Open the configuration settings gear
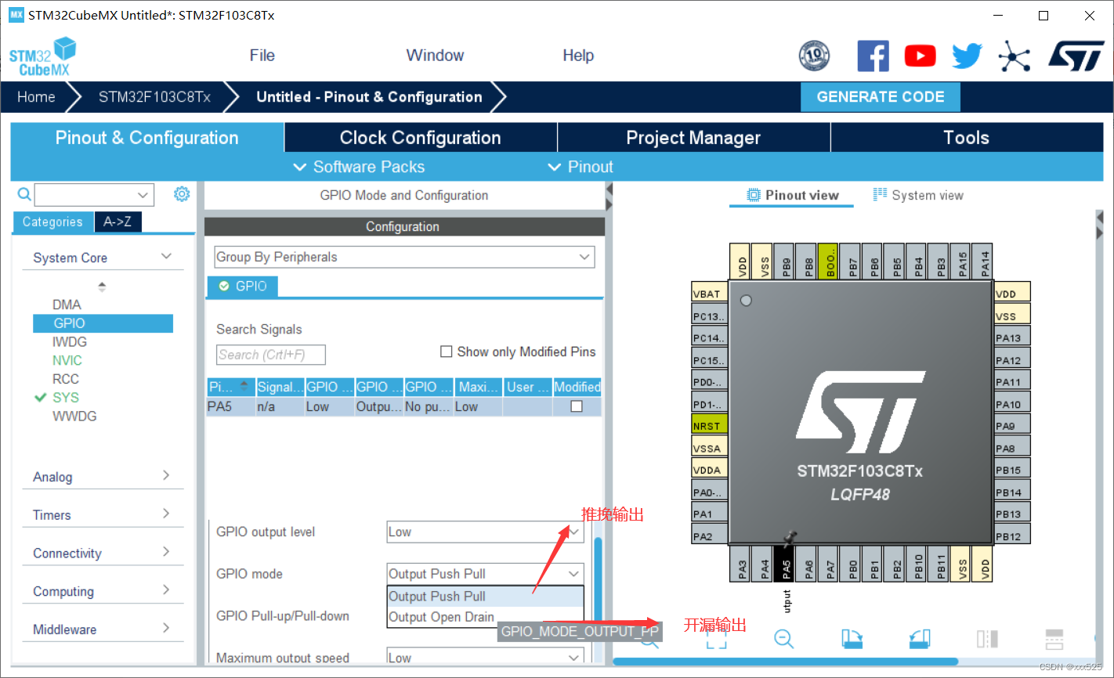 pyautogui.click(x=182, y=193)
